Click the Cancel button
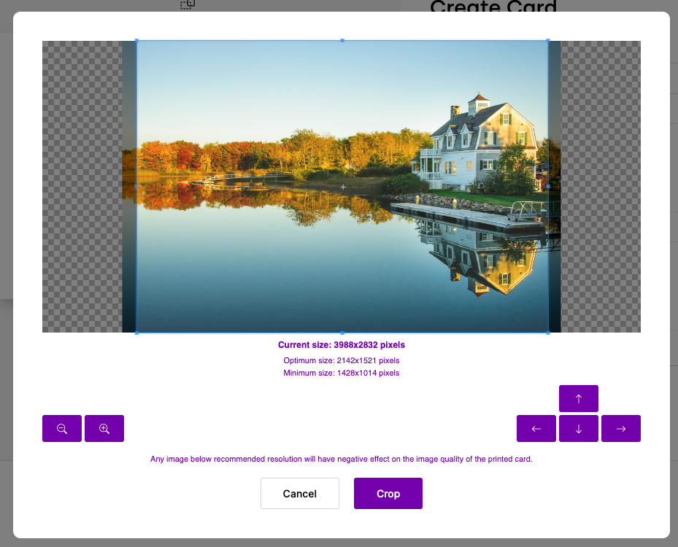678x547 pixels. 300,494
